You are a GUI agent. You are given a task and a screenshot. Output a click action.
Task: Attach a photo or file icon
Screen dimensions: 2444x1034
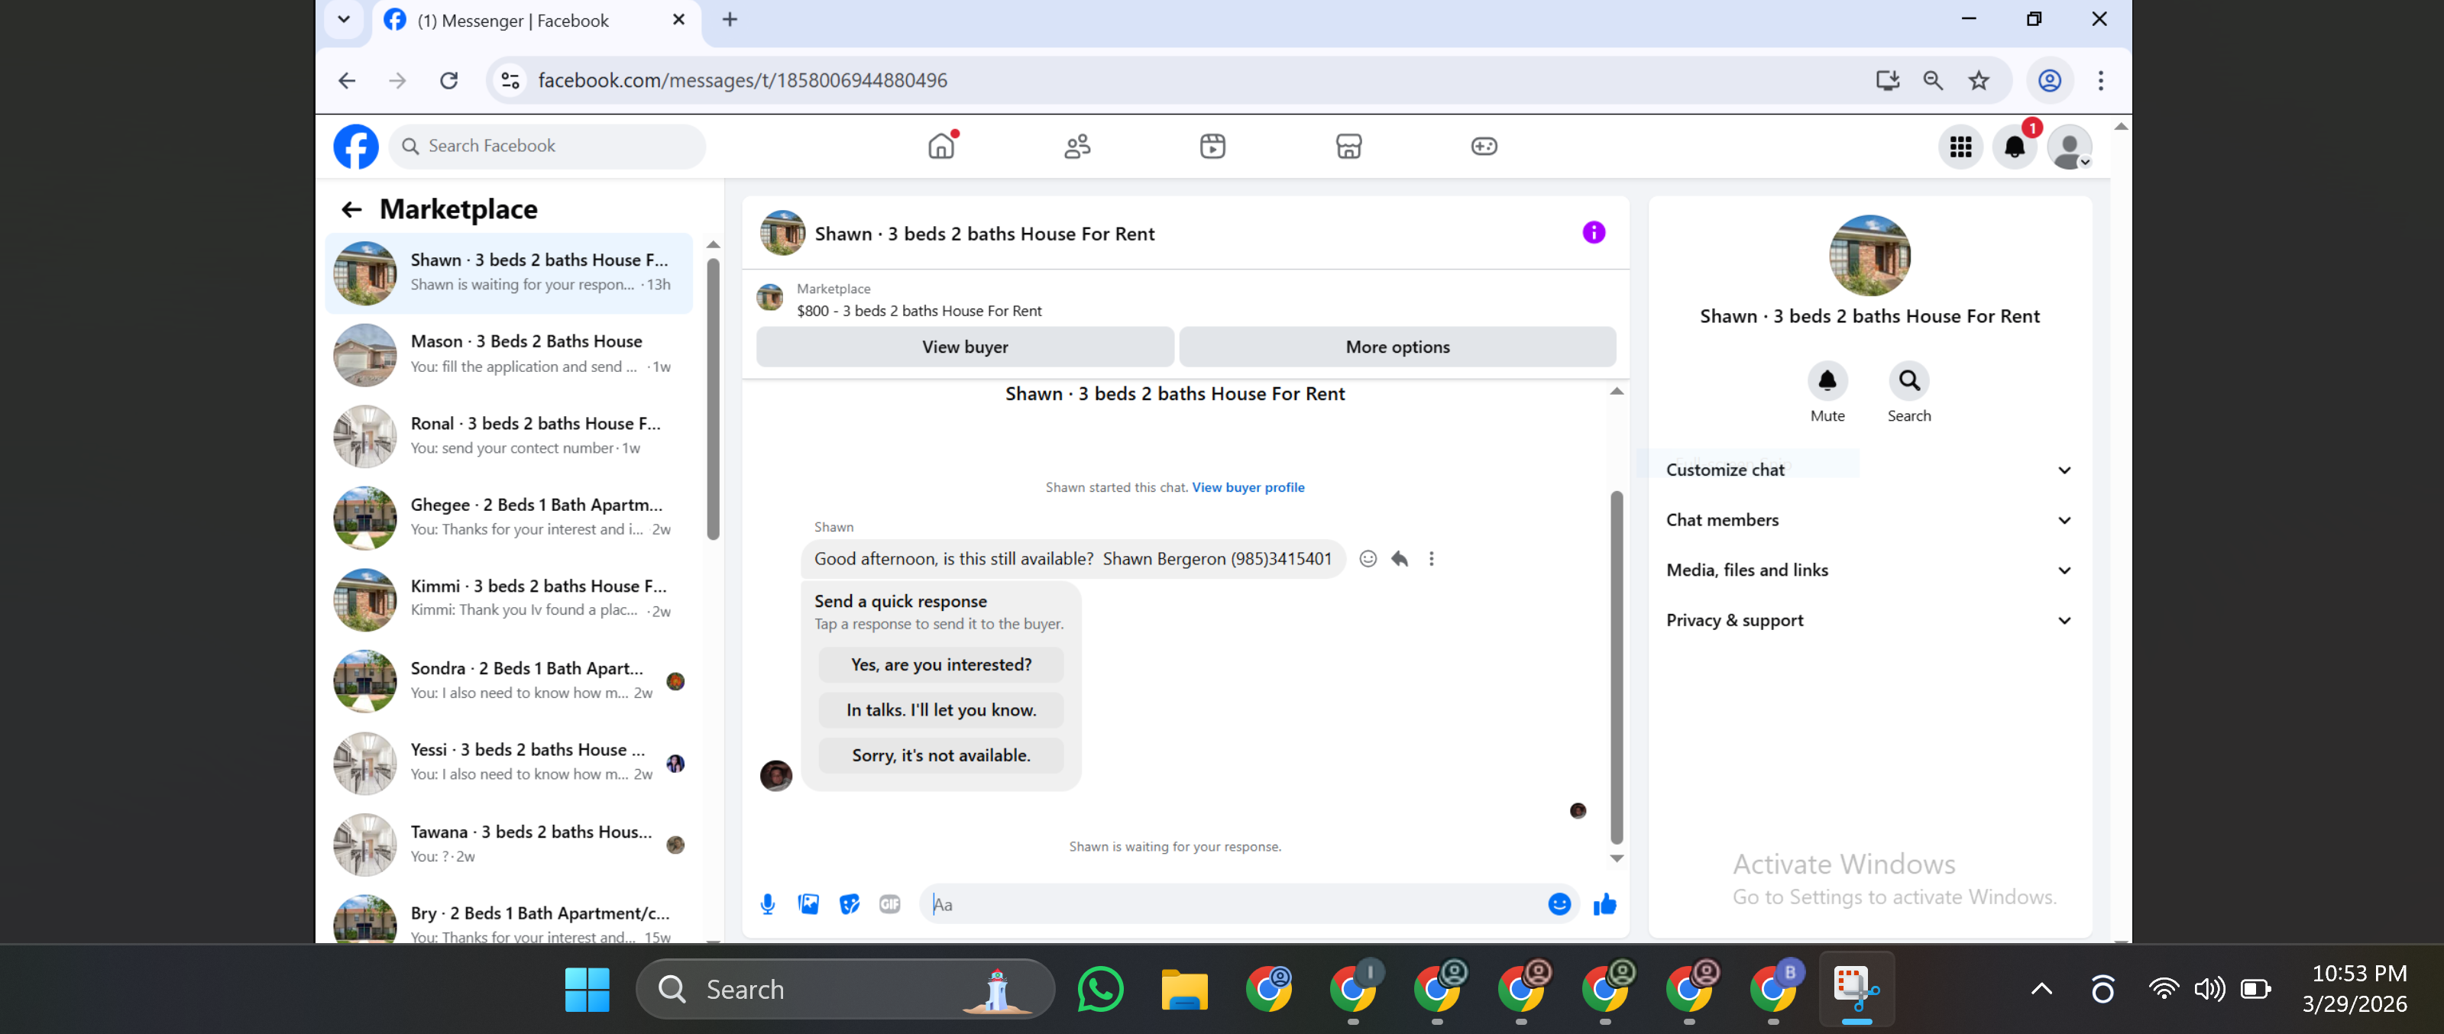point(808,904)
